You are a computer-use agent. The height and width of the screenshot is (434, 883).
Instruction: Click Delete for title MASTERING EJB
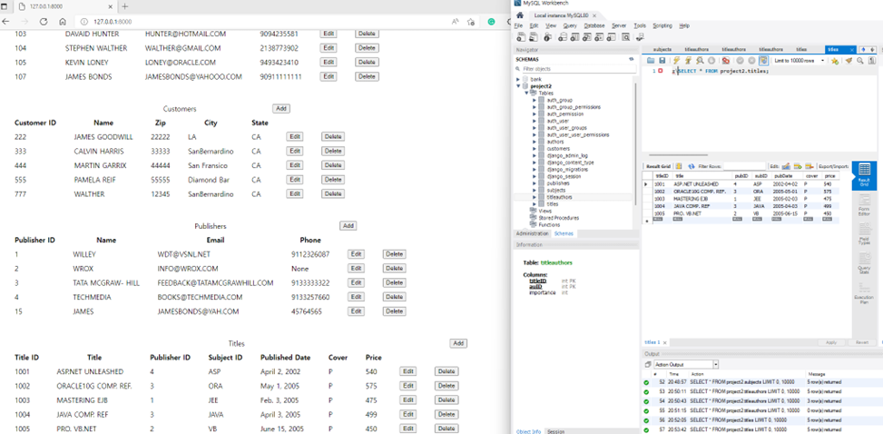click(446, 400)
